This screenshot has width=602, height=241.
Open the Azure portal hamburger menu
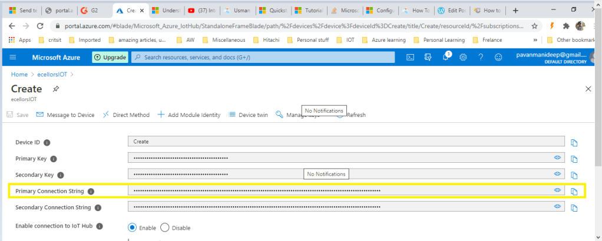click(x=13, y=57)
